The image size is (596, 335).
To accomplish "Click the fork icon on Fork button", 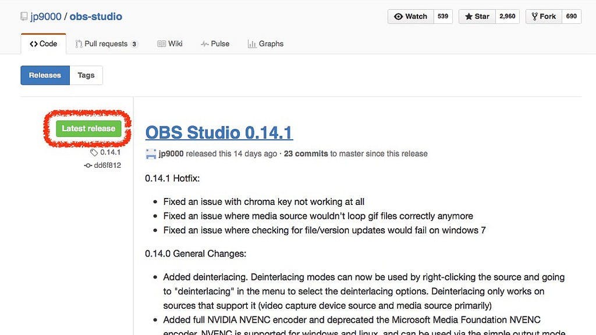I will [x=534, y=16].
